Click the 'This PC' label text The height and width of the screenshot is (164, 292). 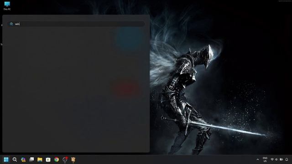coord(7,9)
